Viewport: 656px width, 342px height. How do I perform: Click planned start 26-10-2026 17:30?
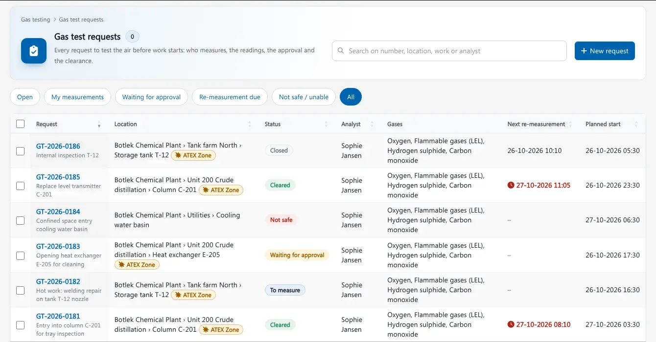click(612, 255)
